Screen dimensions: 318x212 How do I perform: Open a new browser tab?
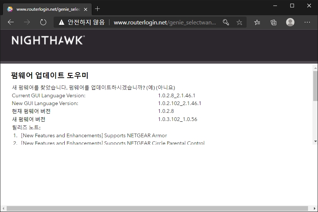(x=97, y=9)
